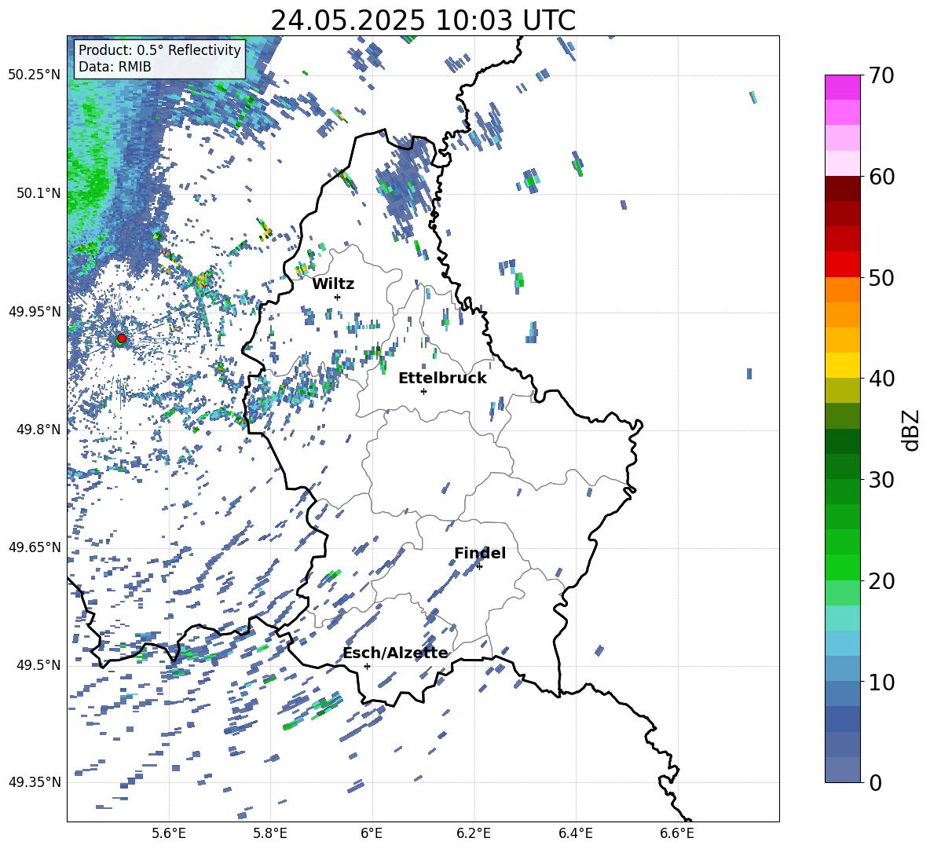Screen dimensions: 930x849
Task: Click the 6.2°E longitude label
Action: 474,833
